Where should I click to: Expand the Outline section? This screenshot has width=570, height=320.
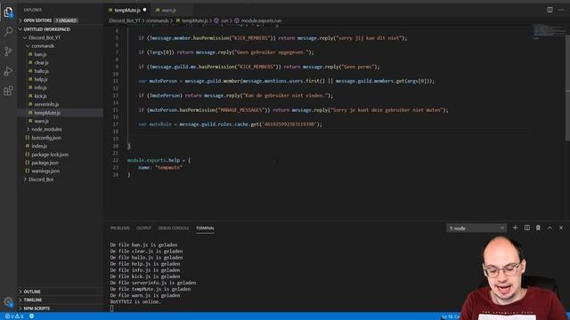coord(32,292)
